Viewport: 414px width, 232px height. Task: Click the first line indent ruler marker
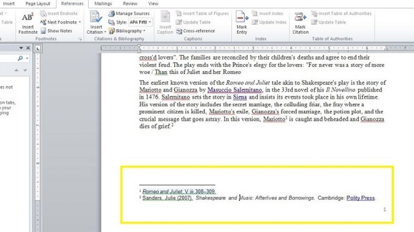click(139, 46)
